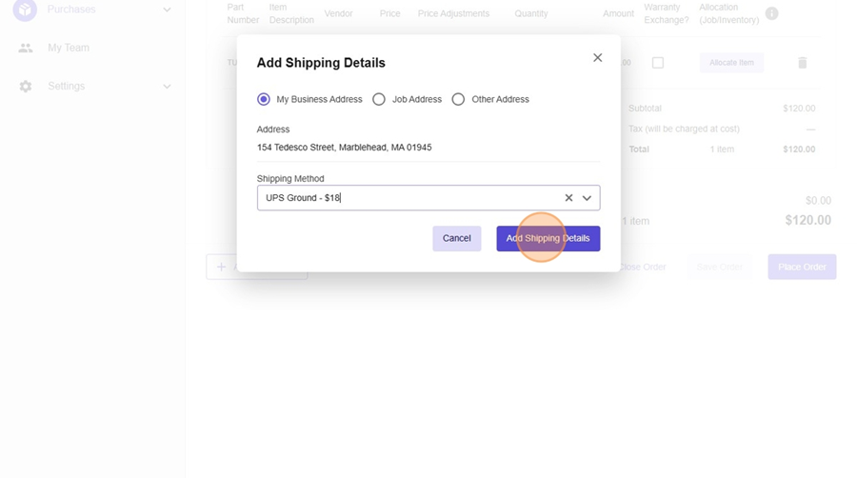Viewport: 857px width, 478px height.
Task: Open the Settings sidebar item
Action: (x=67, y=86)
